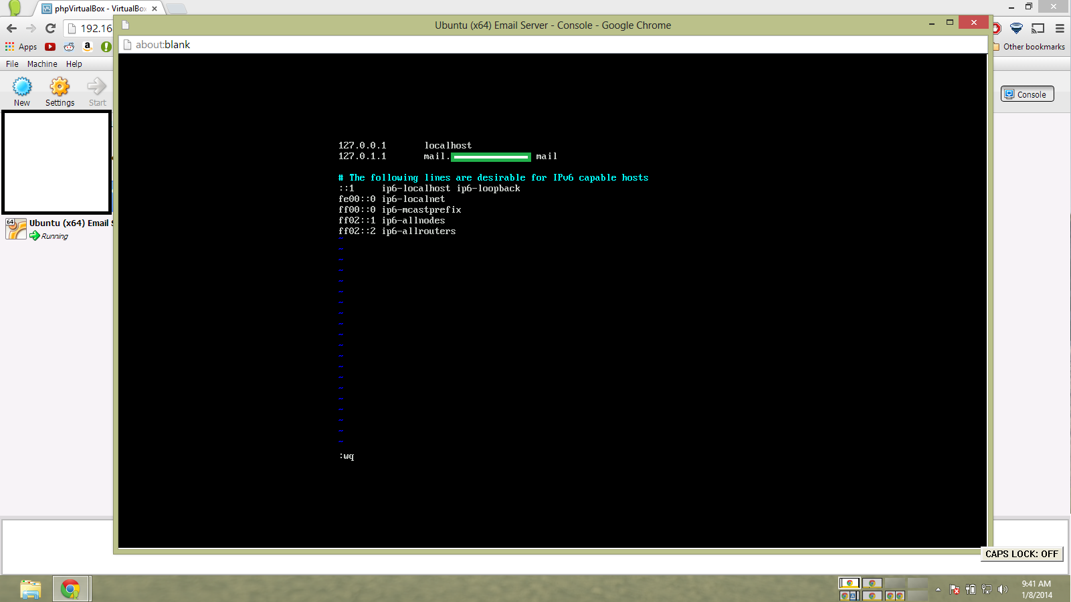Open Action Center flag tray icon
1071x602 pixels.
[955, 589]
